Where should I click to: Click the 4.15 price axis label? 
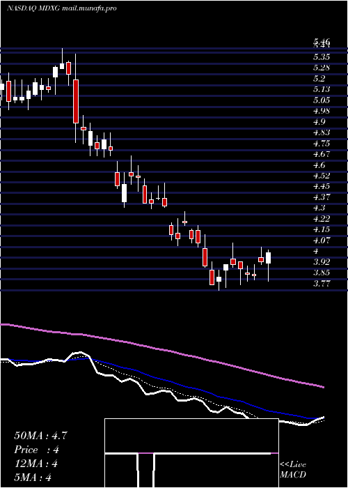322,229
